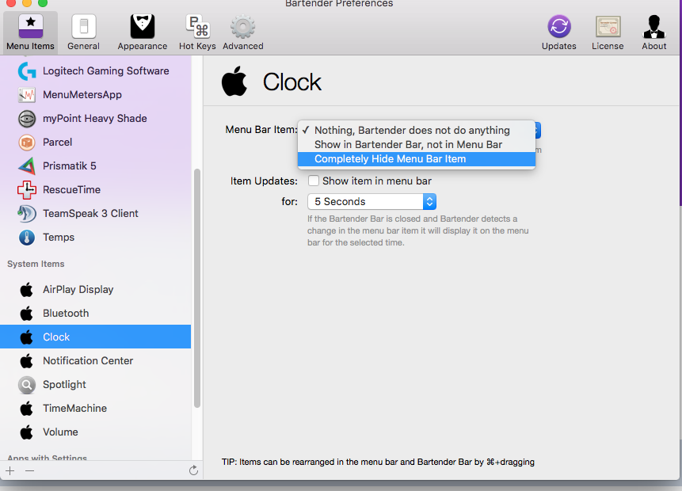Select the TimeMachine Apple icon
This screenshot has height=491, width=682.
[27, 409]
